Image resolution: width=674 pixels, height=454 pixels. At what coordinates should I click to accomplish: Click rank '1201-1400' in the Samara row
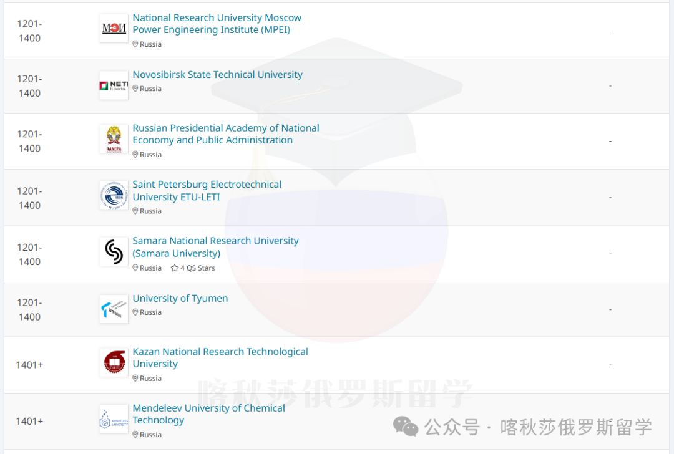(29, 254)
